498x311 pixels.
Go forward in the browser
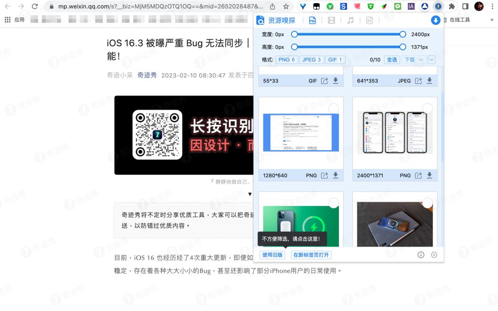coord(21,6)
